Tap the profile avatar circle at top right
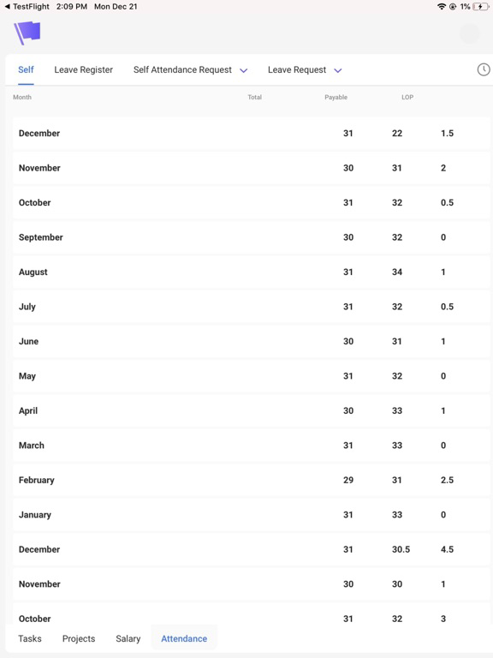This screenshot has height=658, width=493. pos(470,33)
